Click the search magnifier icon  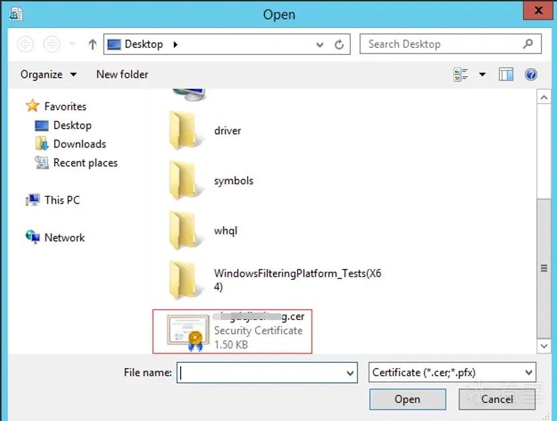[x=528, y=44]
